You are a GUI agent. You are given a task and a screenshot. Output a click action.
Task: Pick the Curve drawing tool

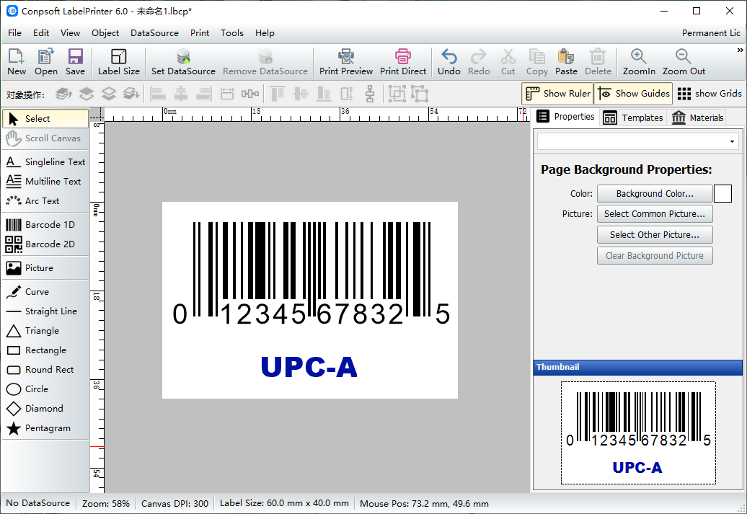coord(45,291)
